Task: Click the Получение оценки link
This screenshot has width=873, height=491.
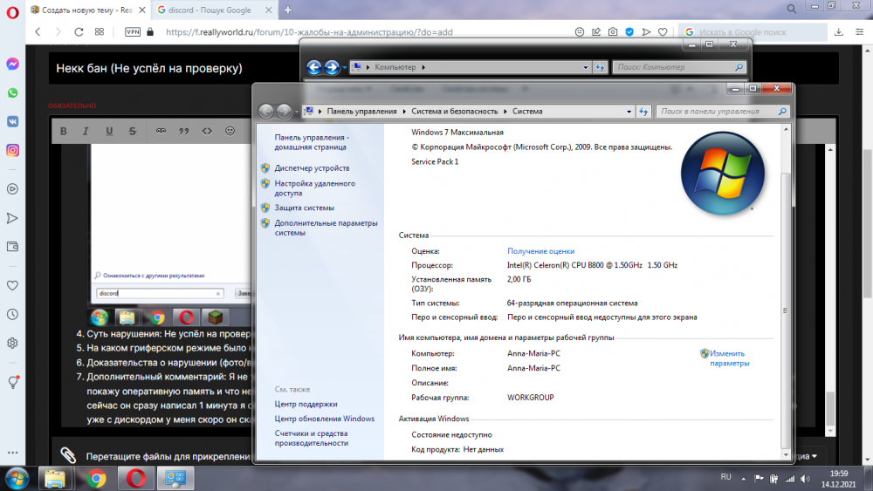Action: pos(540,251)
